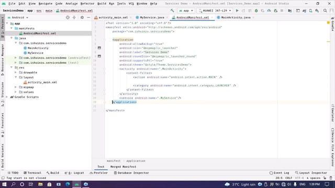Image resolution: width=335 pixels, height=188 pixels.
Task: Open AVD Manager from the toolbar
Action: [310, 10]
